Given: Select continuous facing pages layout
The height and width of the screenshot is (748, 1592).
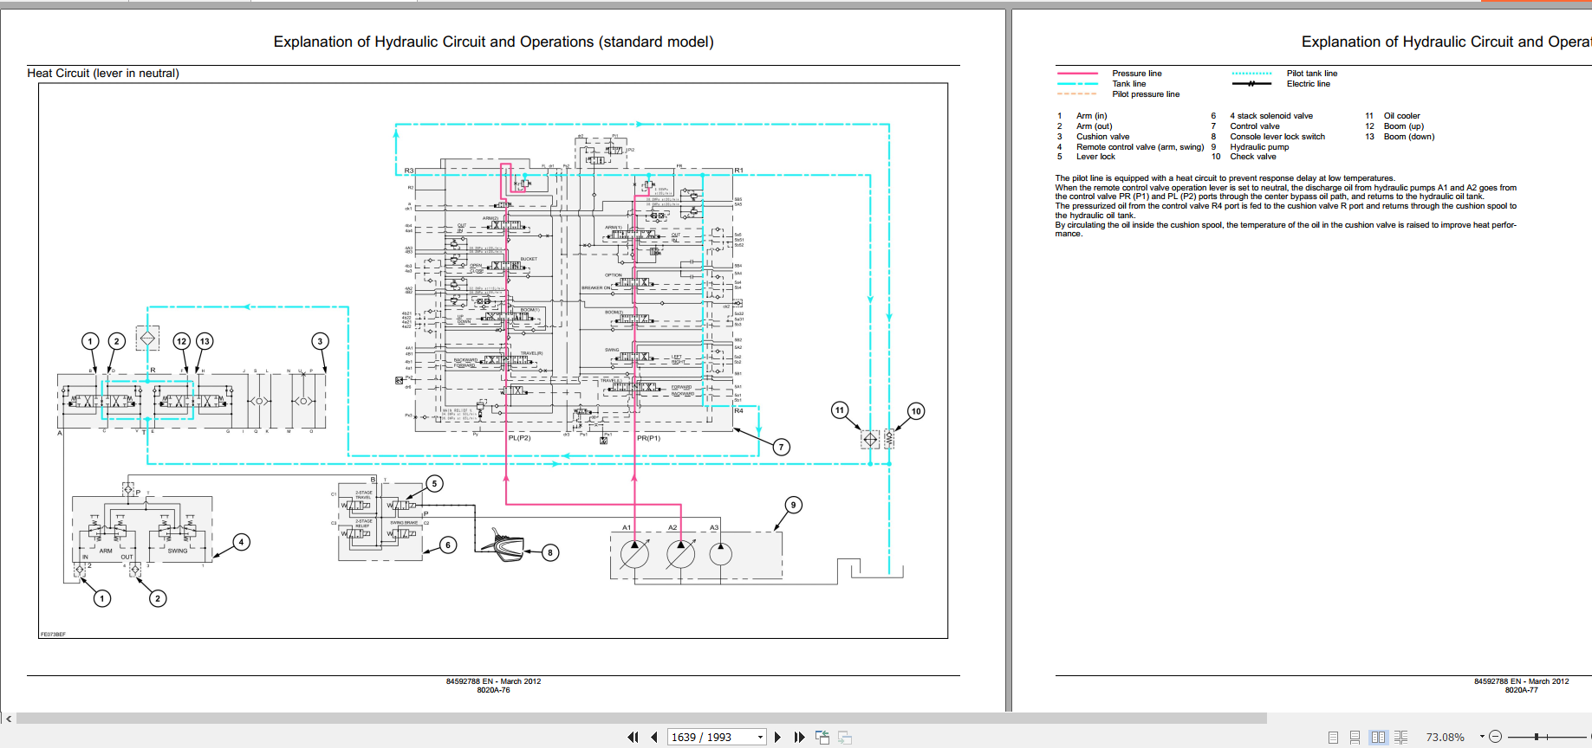Looking at the screenshot, I should 1400,738.
